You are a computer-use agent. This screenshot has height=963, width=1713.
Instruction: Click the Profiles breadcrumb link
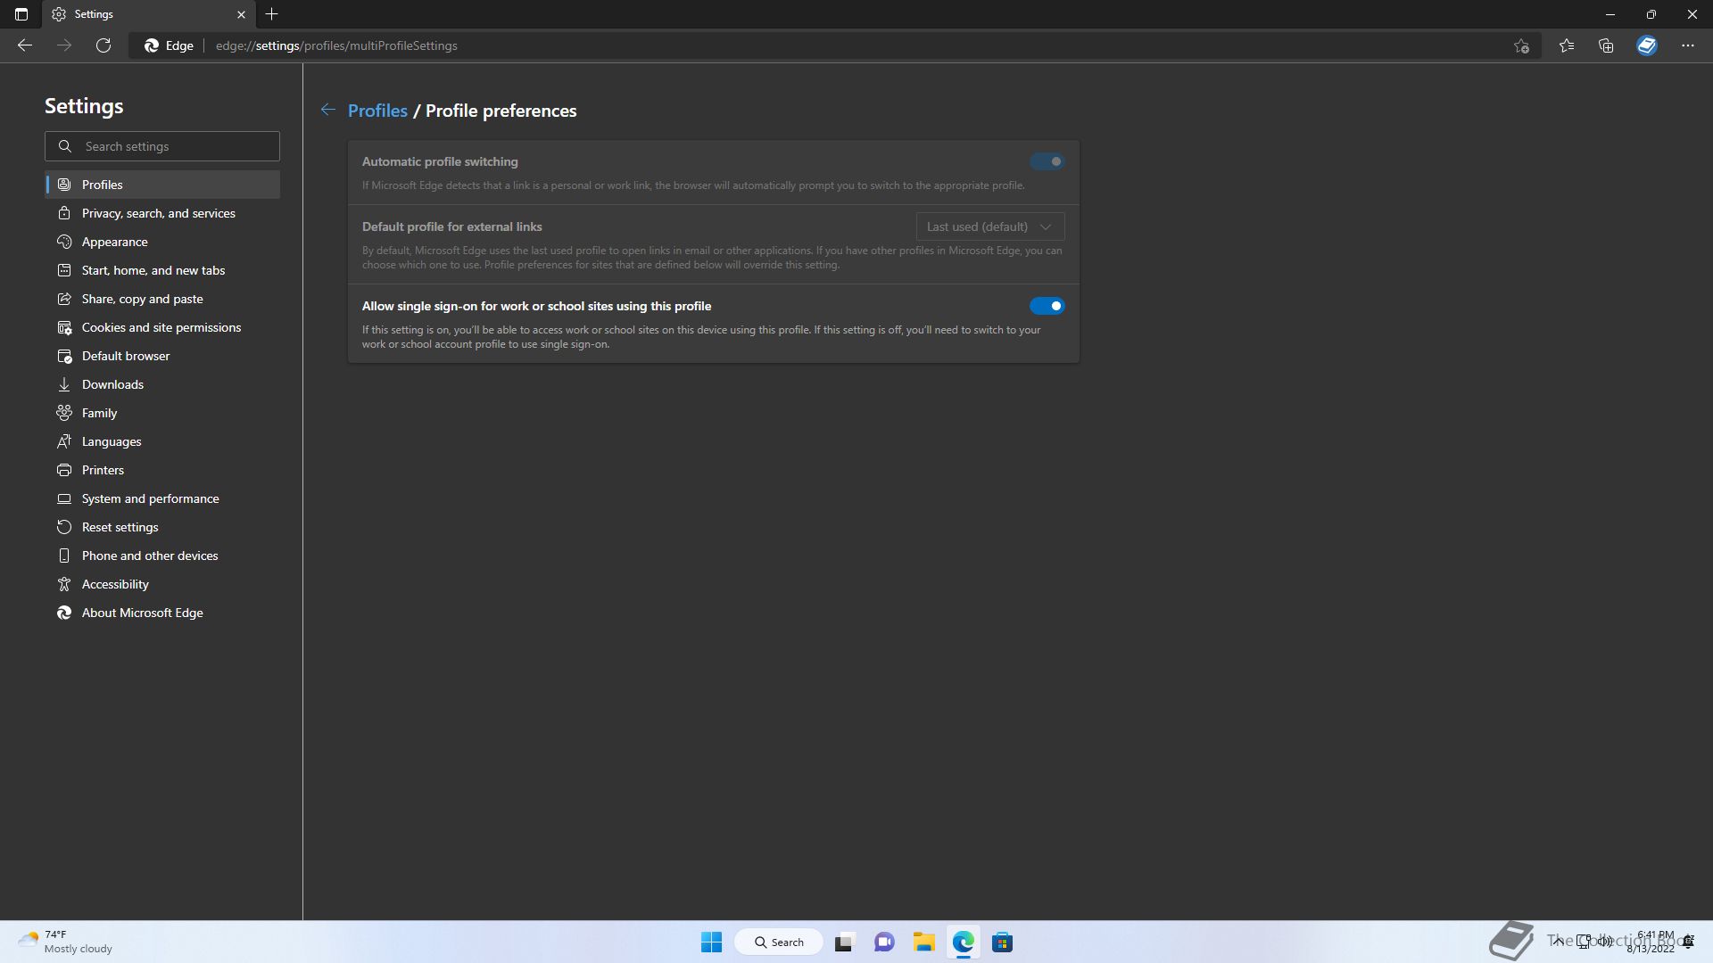click(x=377, y=111)
